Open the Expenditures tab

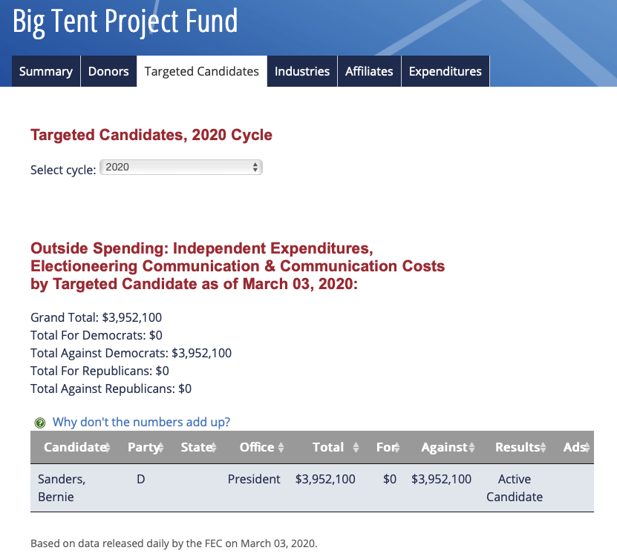[x=445, y=71]
